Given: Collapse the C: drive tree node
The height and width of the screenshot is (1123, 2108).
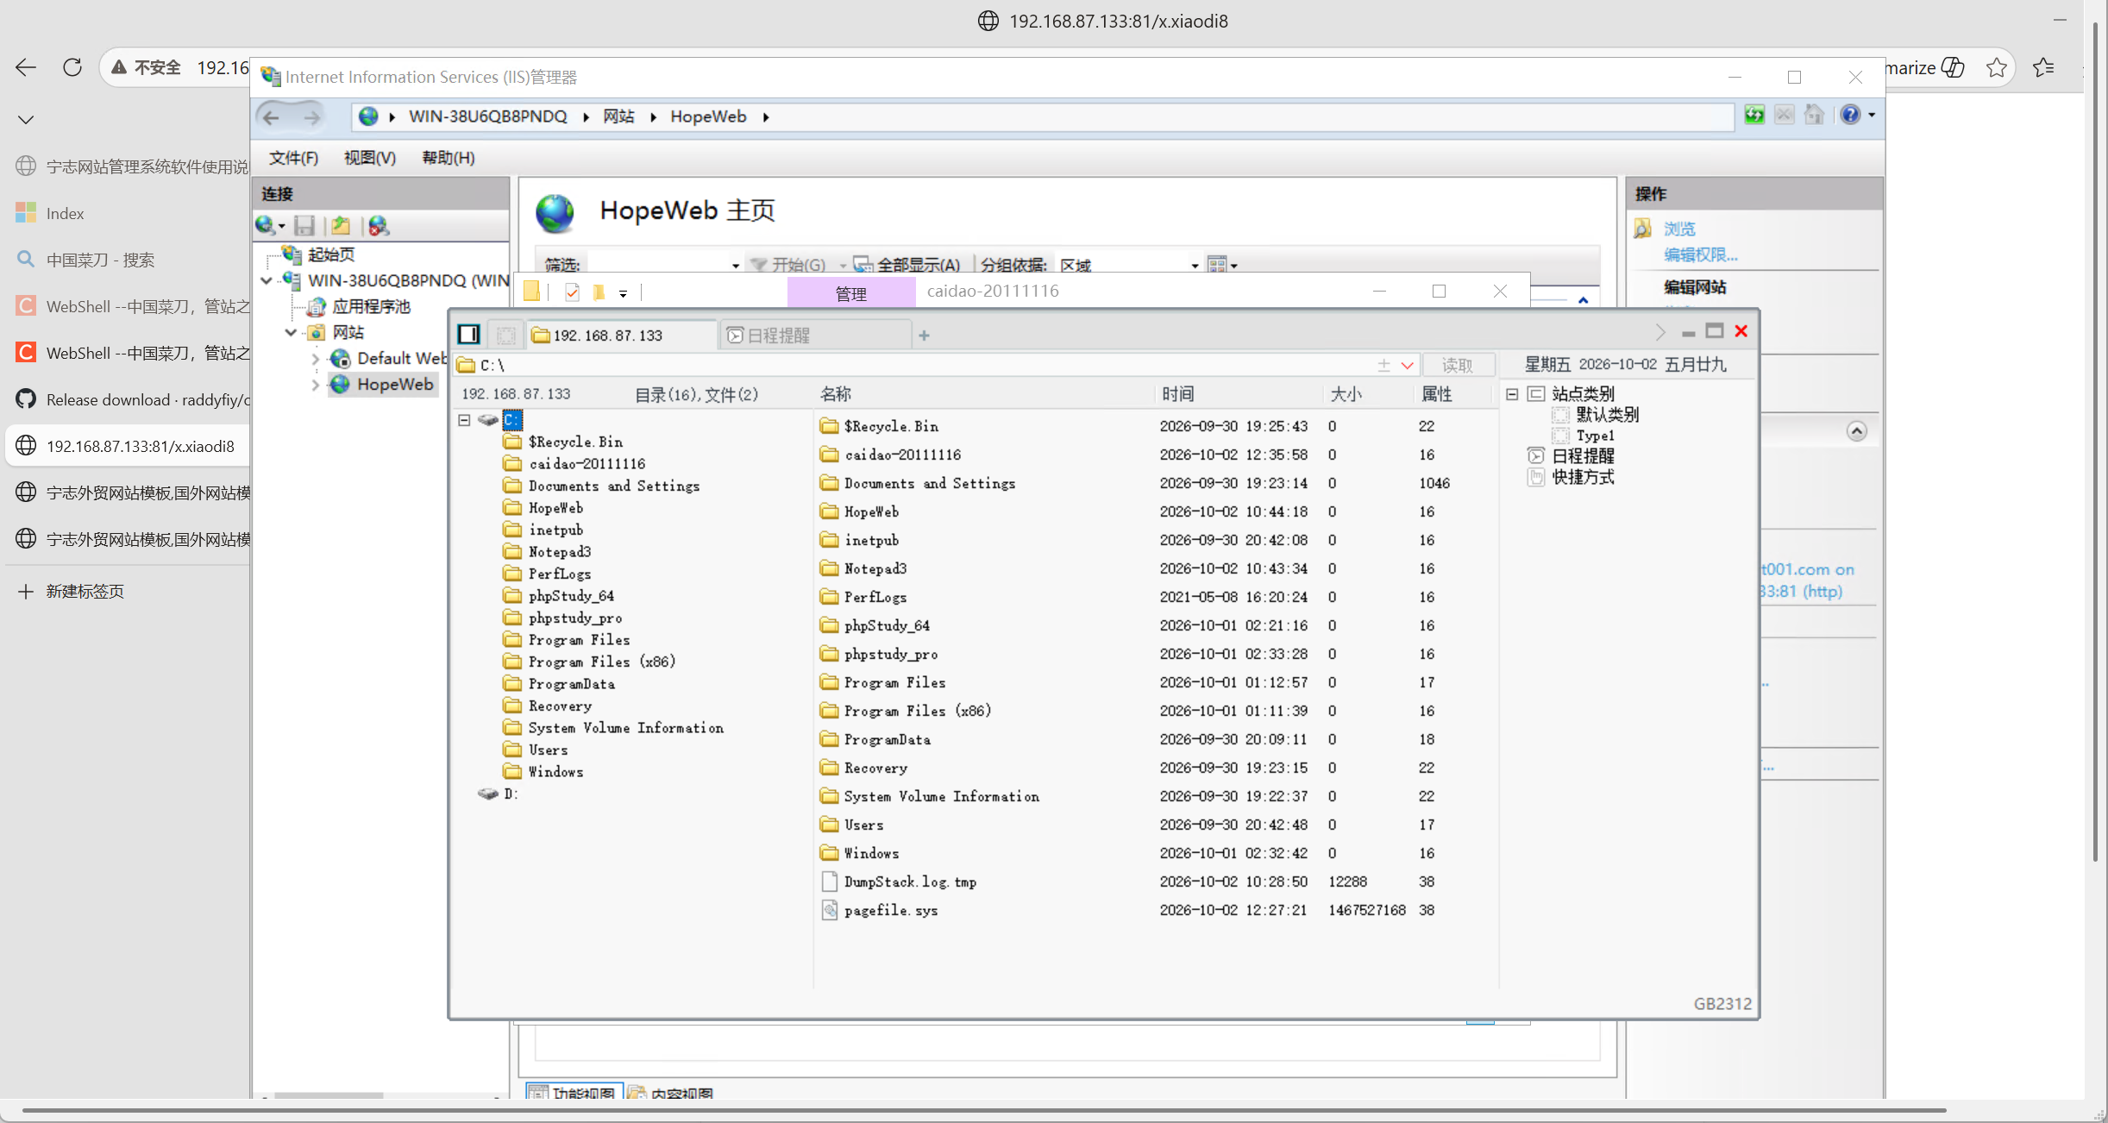Looking at the screenshot, I should (x=464, y=420).
